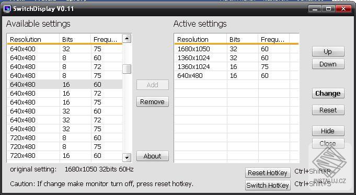
Task: Select available row 720x480 8 60
Action: (65, 137)
